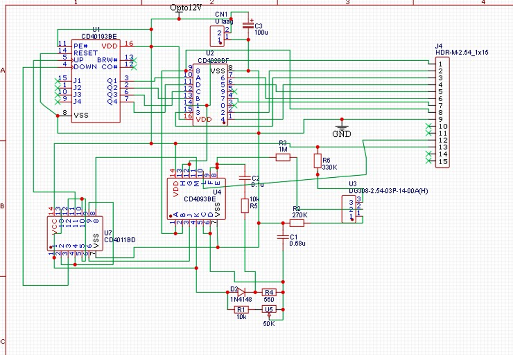Click the 270K resistor value text
This screenshot has height=355, width=513.
300,215
